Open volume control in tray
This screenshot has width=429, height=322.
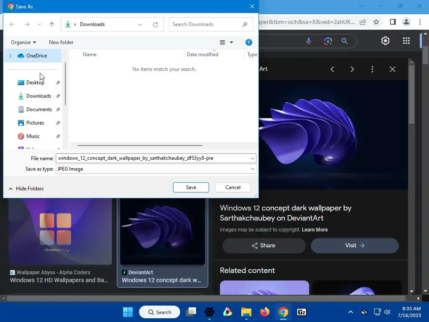[x=387, y=312]
